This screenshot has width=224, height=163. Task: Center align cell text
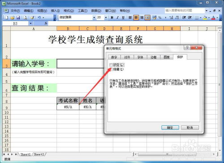coord(136,17)
